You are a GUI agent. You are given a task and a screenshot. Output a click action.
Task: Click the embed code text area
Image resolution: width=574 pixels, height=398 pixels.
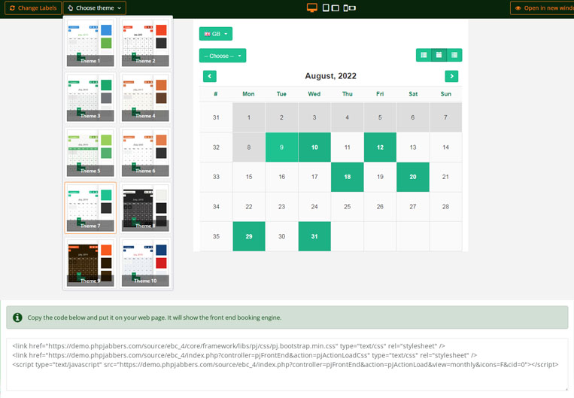pyautogui.click(x=287, y=364)
